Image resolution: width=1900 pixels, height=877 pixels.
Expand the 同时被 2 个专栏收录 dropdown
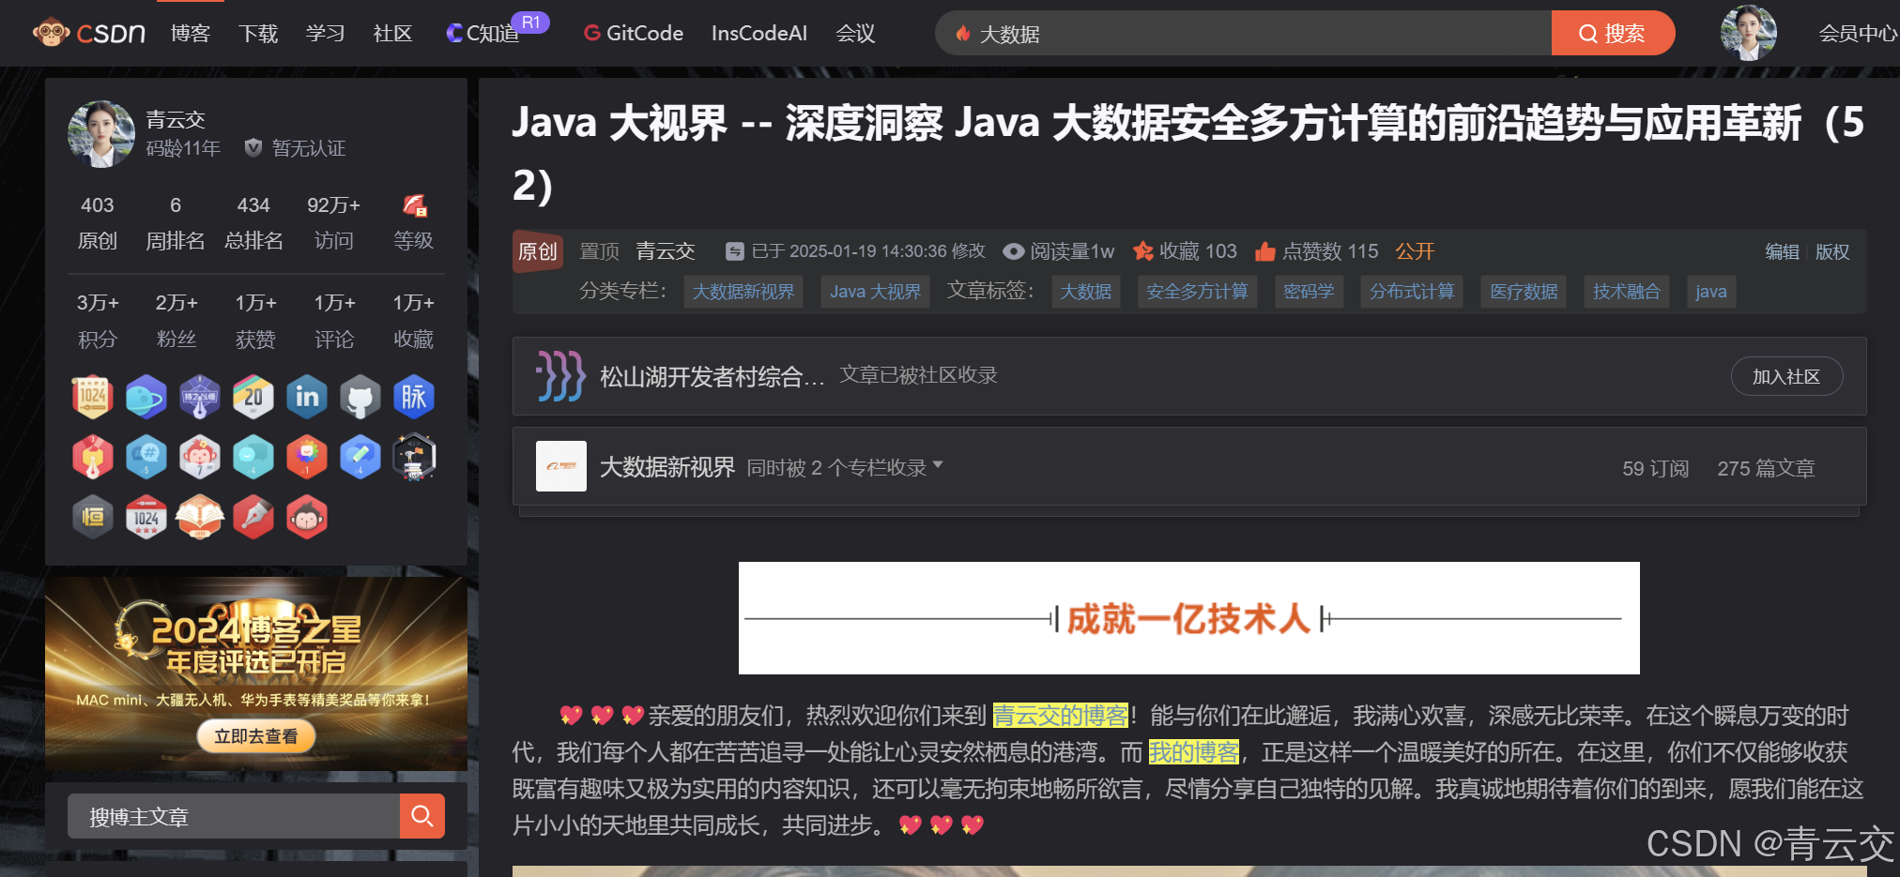pyautogui.click(x=844, y=467)
